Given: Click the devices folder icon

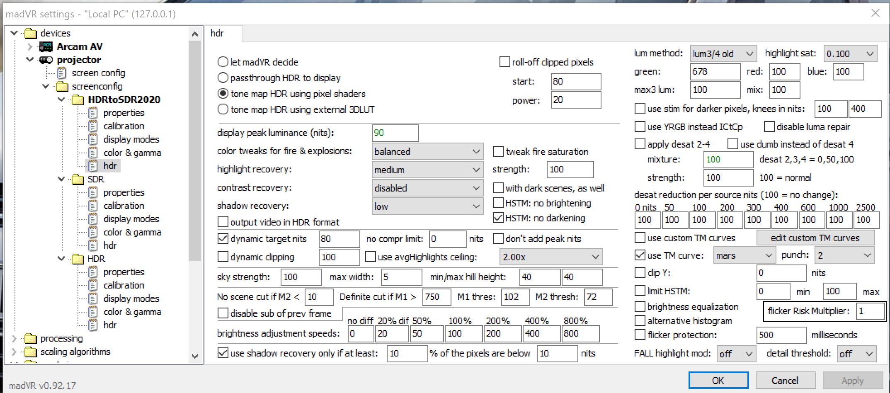Looking at the screenshot, I should point(30,33).
